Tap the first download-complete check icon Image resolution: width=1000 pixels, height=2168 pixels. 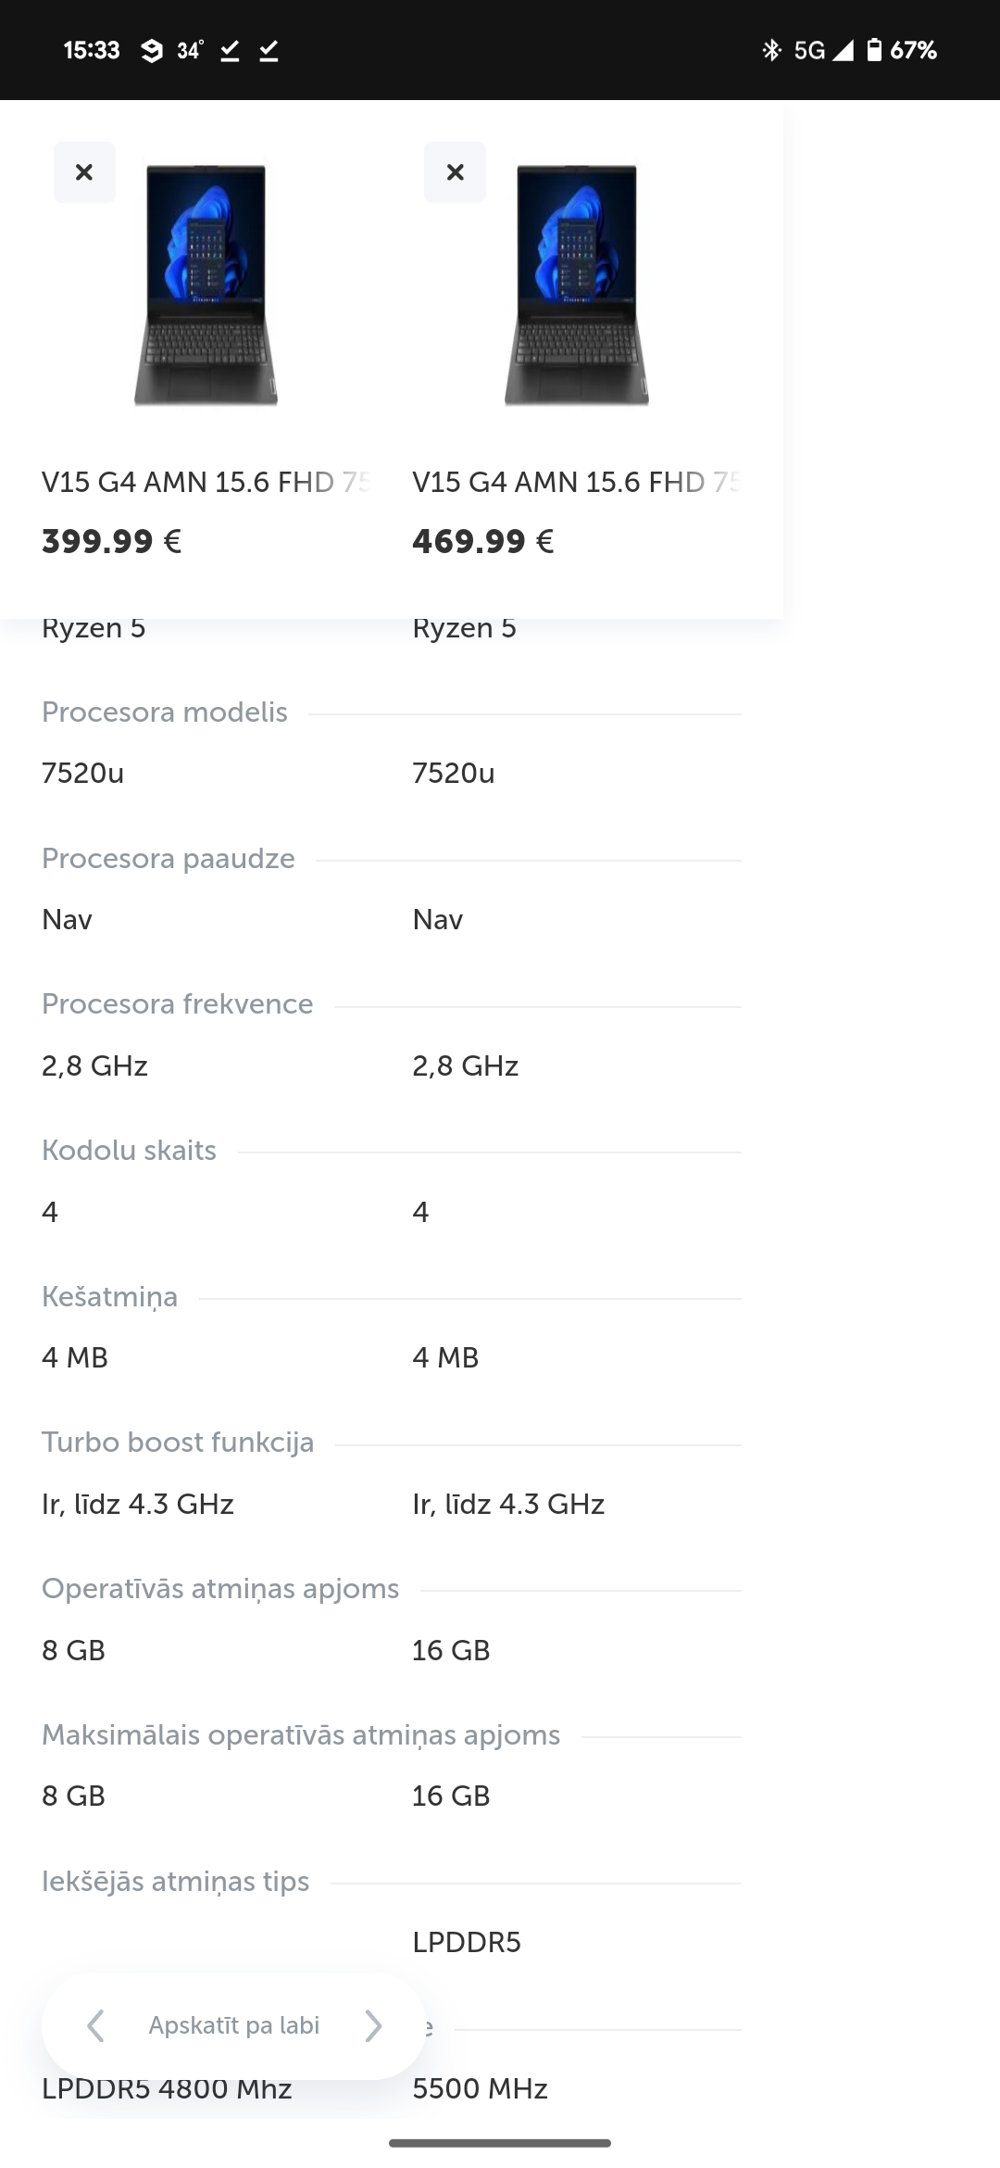pyautogui.click(x=230, y=50)
